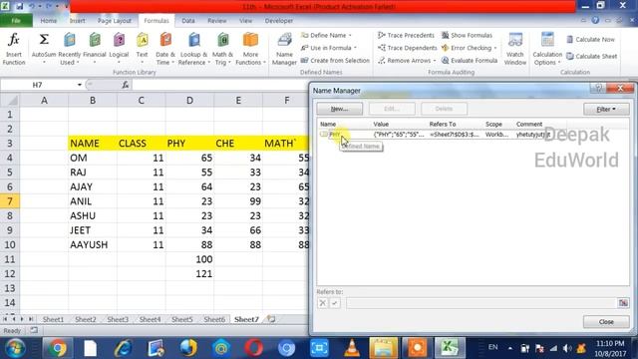Sort by the Refers To column header
The image size is (638, 359).
443,124
